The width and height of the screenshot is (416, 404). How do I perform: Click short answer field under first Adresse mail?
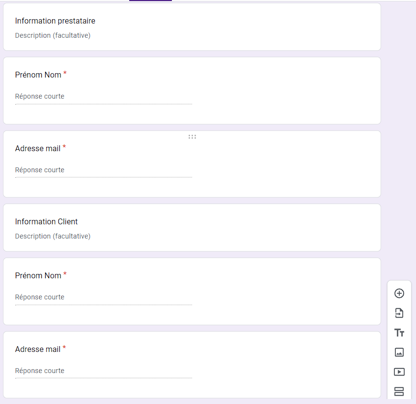tap(103, 170)
